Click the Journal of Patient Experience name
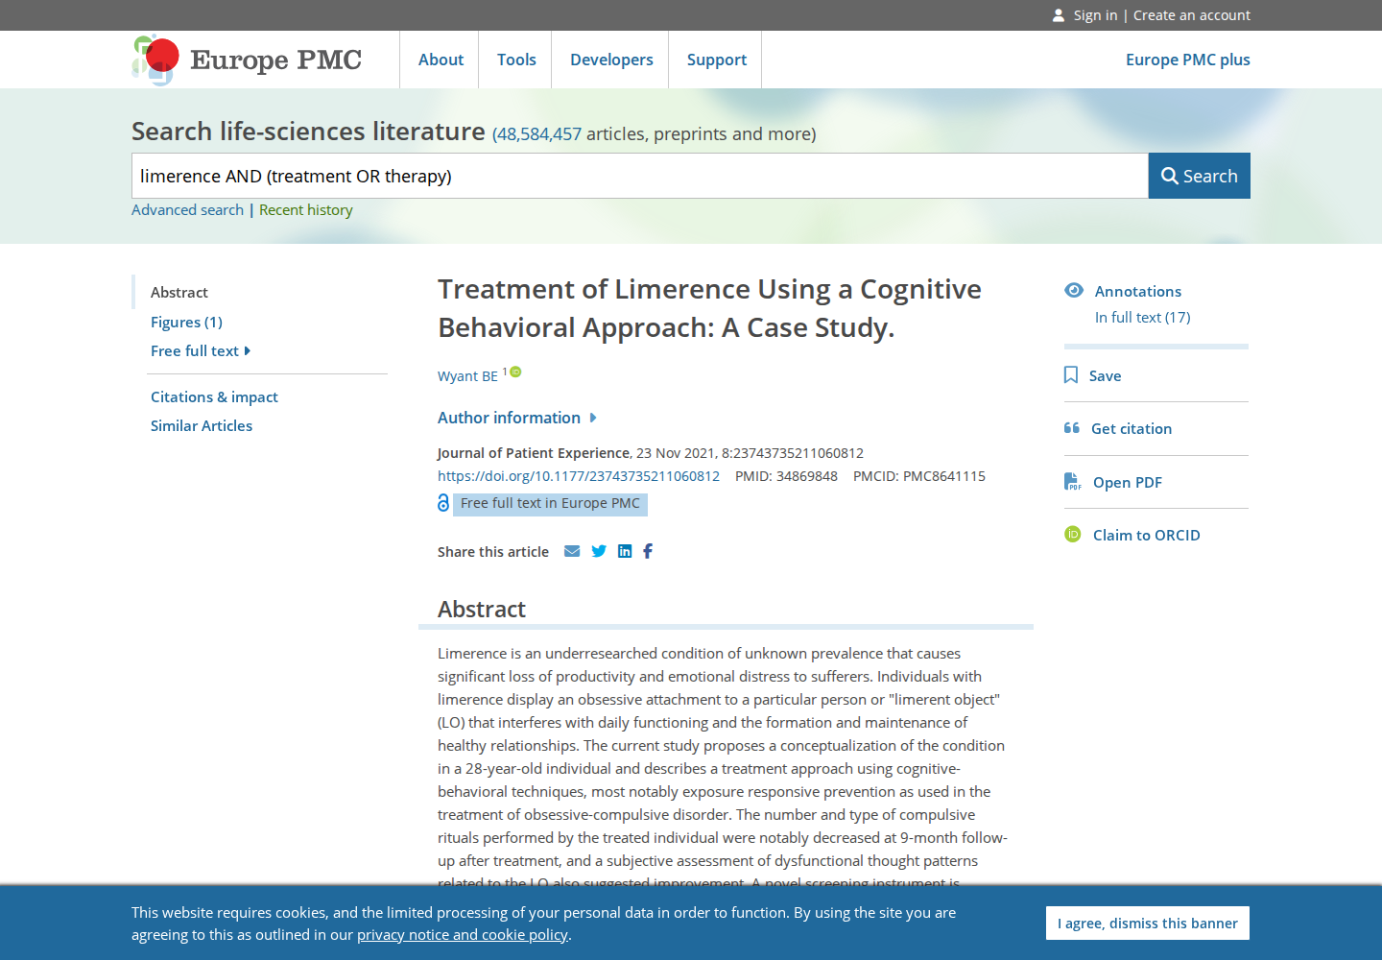Image resolution: width=1382 pixels, height=960 pixels. [534, 453]
